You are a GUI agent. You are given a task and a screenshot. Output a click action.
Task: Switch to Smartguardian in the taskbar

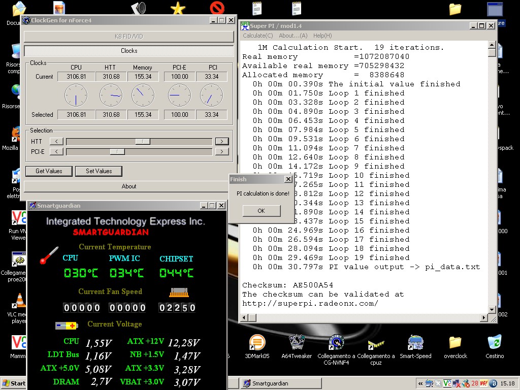click(x=280, y=383)
